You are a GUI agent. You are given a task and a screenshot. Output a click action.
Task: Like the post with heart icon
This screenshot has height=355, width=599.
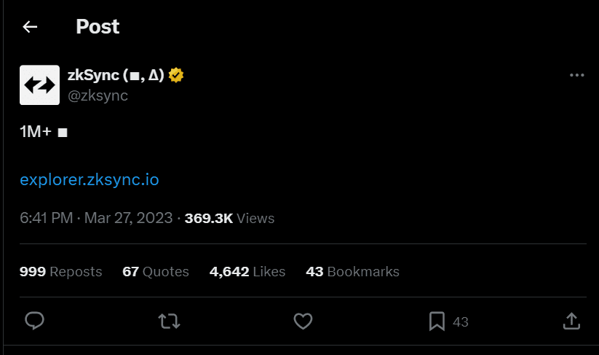pyautogui.click(x=303, y=321)
